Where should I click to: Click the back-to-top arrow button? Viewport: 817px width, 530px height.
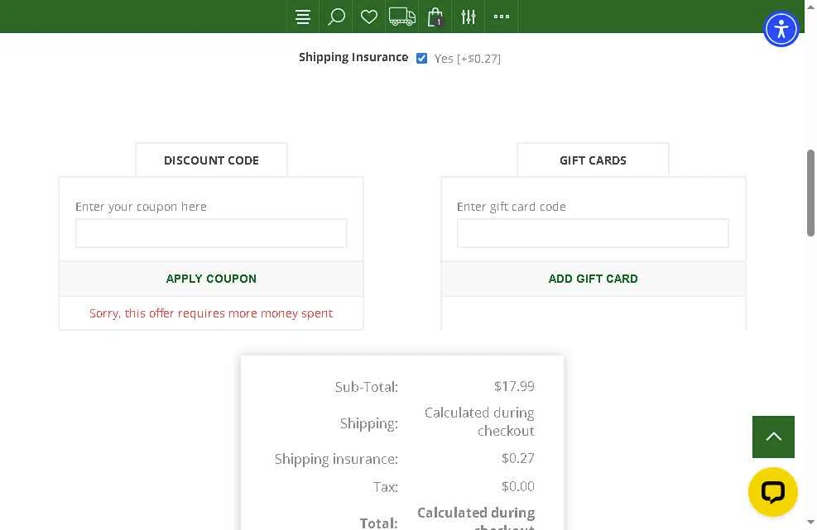coord(773,437)
